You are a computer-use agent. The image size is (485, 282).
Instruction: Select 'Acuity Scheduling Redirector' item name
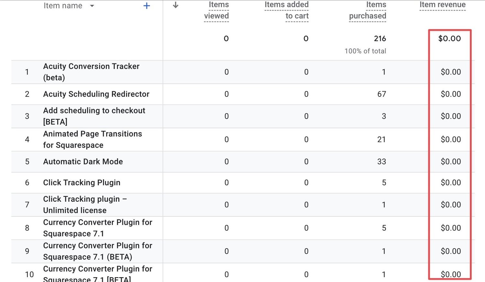96,94
